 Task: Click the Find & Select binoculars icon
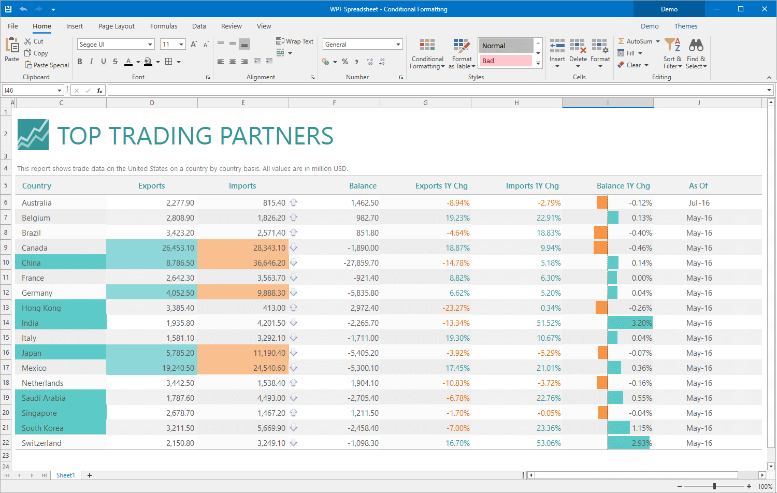point(696,46)
